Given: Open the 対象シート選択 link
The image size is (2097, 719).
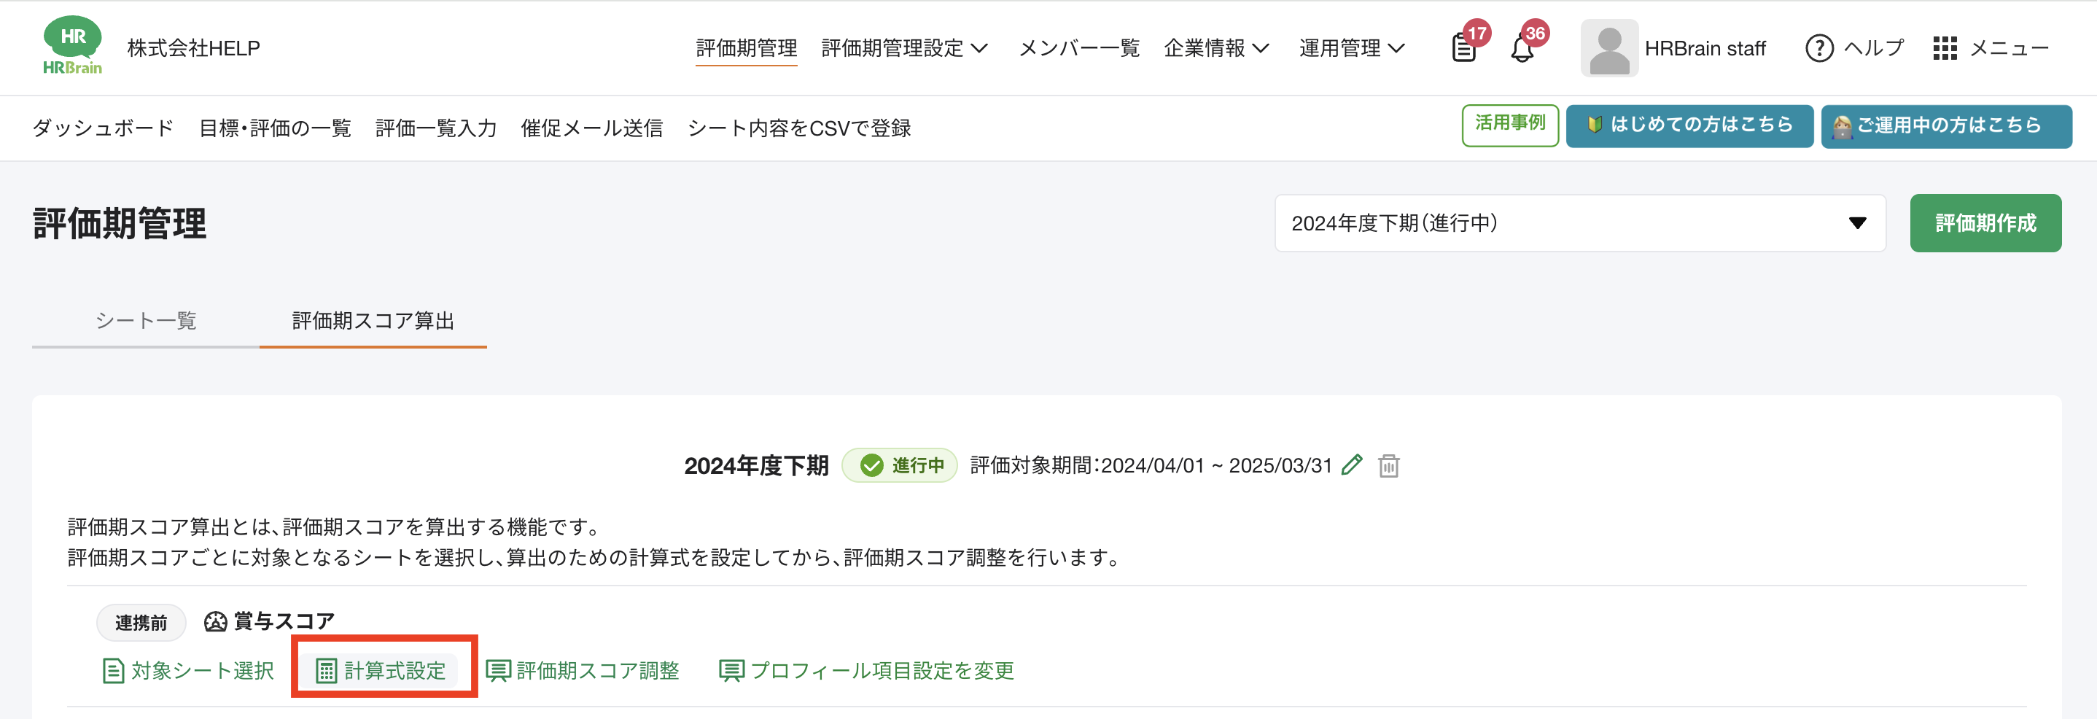Looking at the screenshot, I should pos(189,670).
